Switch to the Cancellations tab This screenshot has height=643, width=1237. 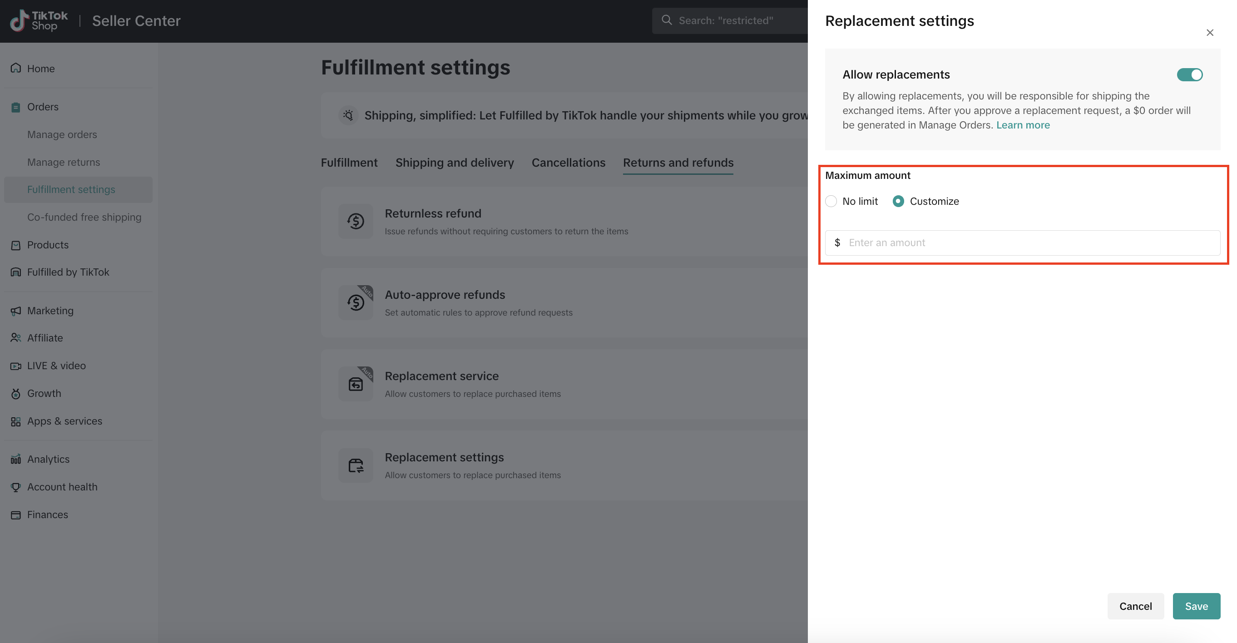[x=568, y=163]
